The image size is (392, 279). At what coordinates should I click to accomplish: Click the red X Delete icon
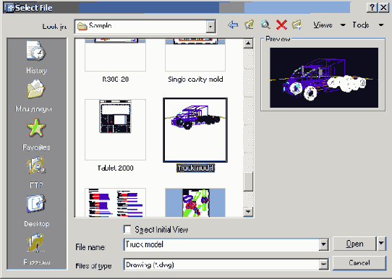pyautogui.click(x=281, y=25)
